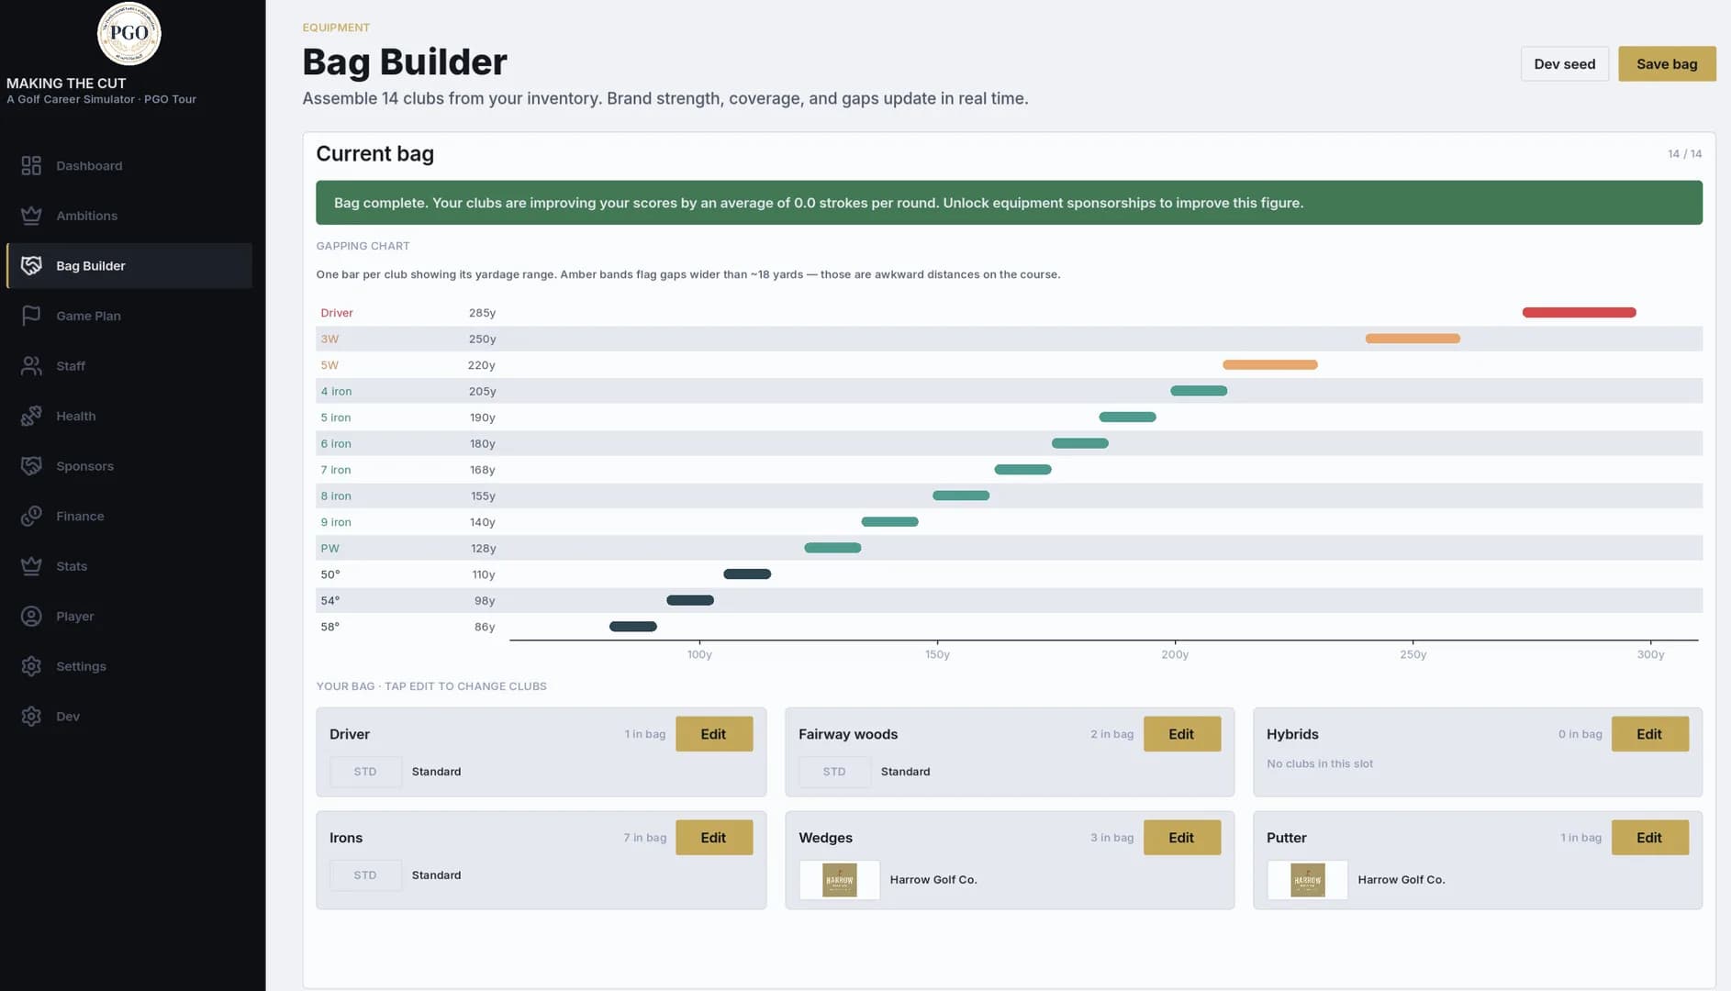The width and height of the screenshot is (1731, 991).
Task: Click the red Driver yardage bar
Action: coord(1579,313)
